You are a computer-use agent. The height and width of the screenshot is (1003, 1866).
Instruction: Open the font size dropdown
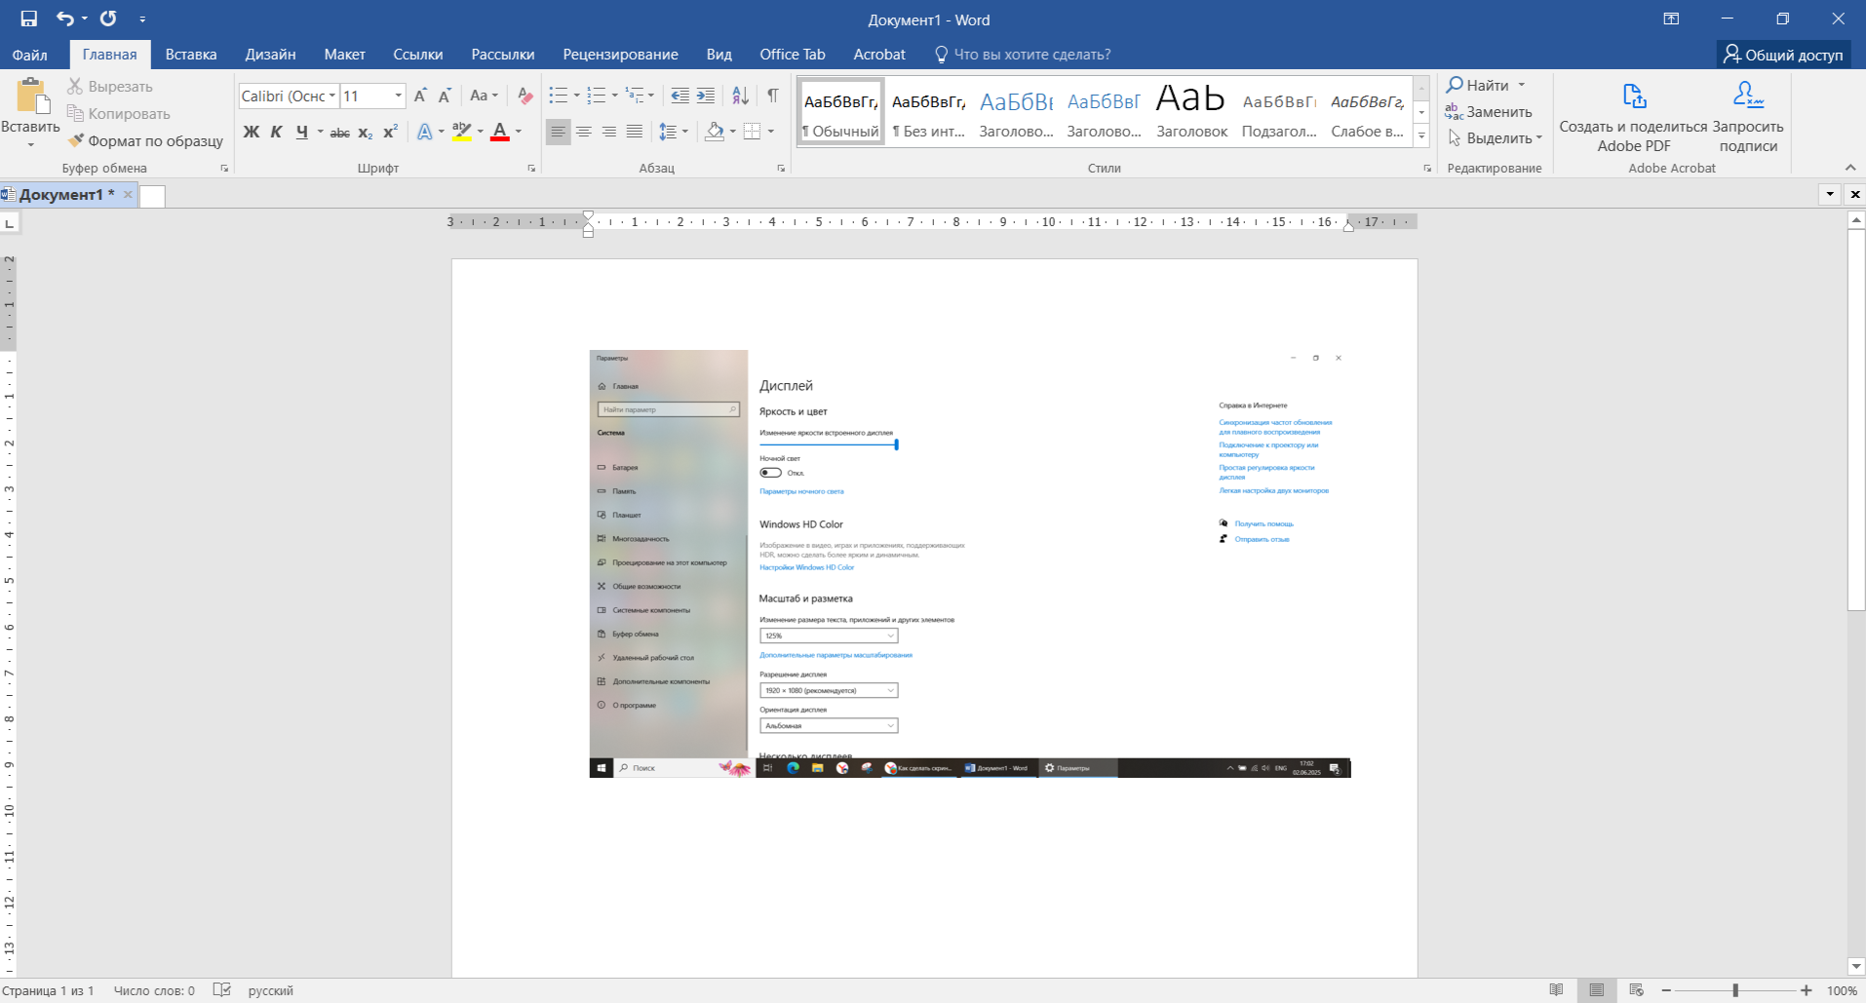point(399,96)
